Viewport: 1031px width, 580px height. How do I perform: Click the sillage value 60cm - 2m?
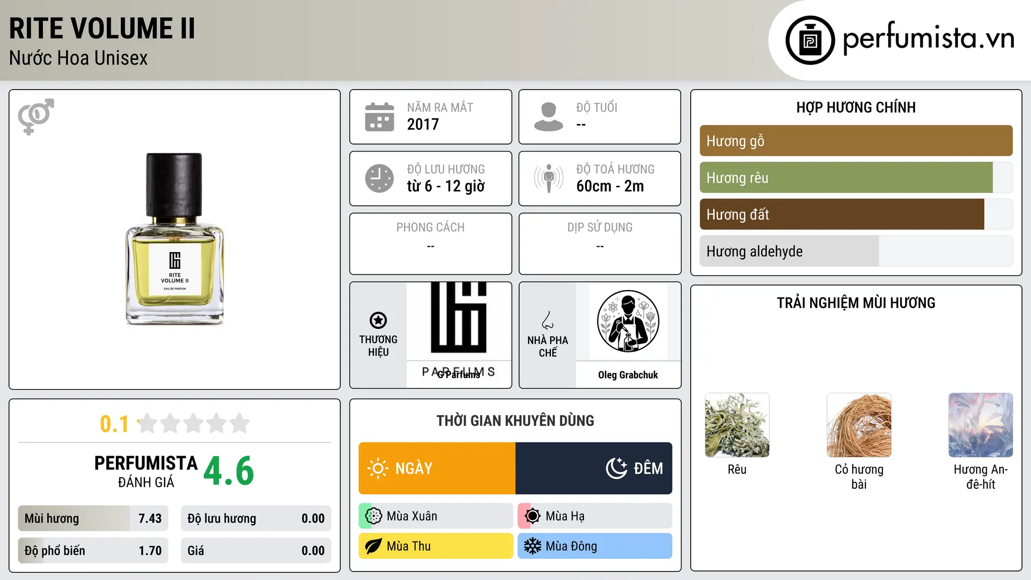(x=610, y=186)
